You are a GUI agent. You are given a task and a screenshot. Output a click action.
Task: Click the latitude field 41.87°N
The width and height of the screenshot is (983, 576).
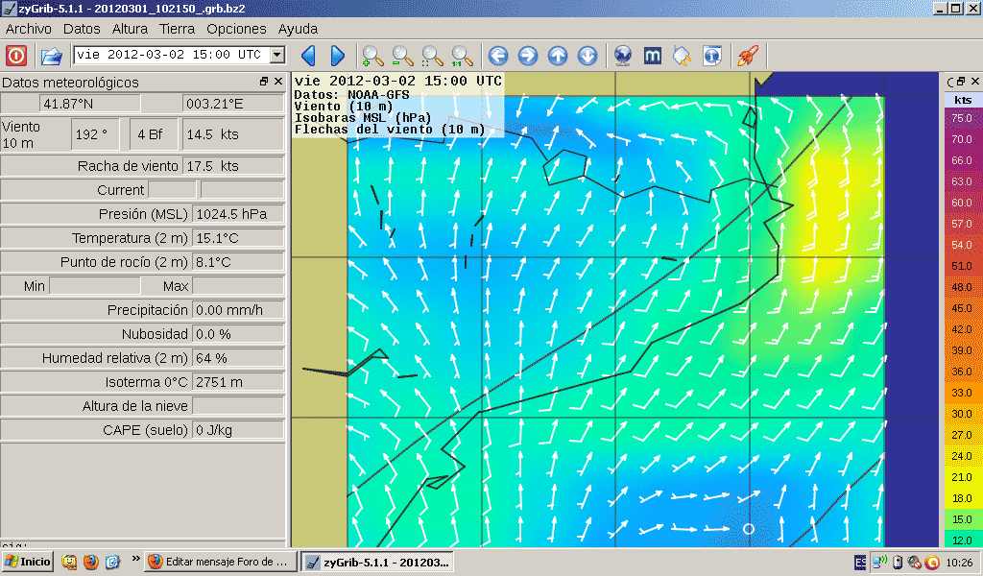pos(90,104)
